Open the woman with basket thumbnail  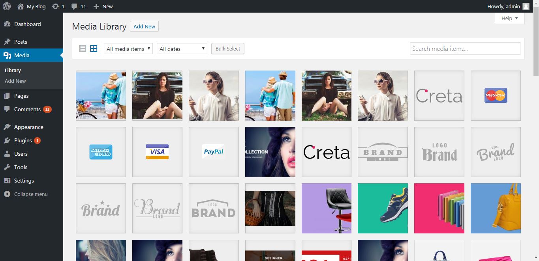point(270,208)
